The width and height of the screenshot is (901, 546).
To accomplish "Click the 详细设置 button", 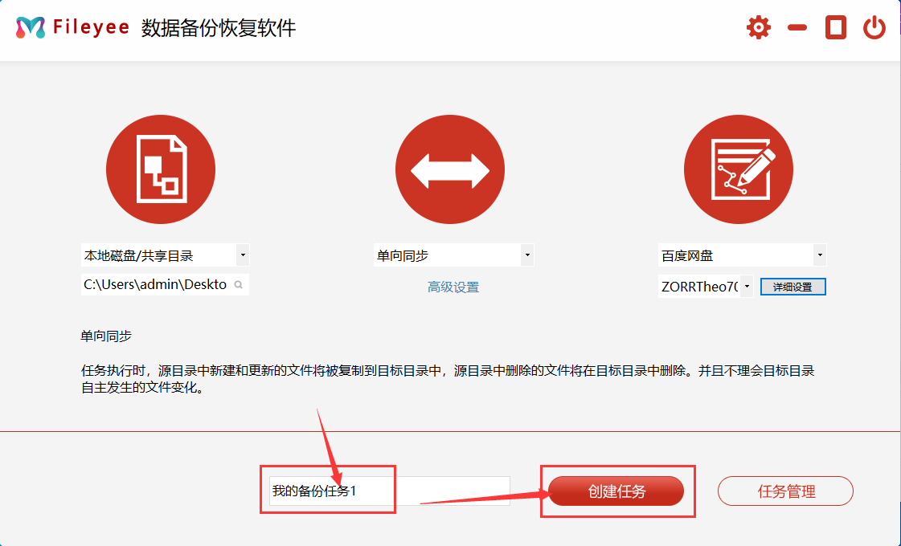I will pyautogui.click(x=792, y=287).
